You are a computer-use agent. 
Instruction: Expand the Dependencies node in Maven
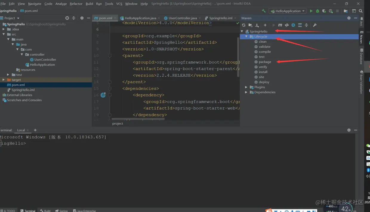tap(246, 92)
